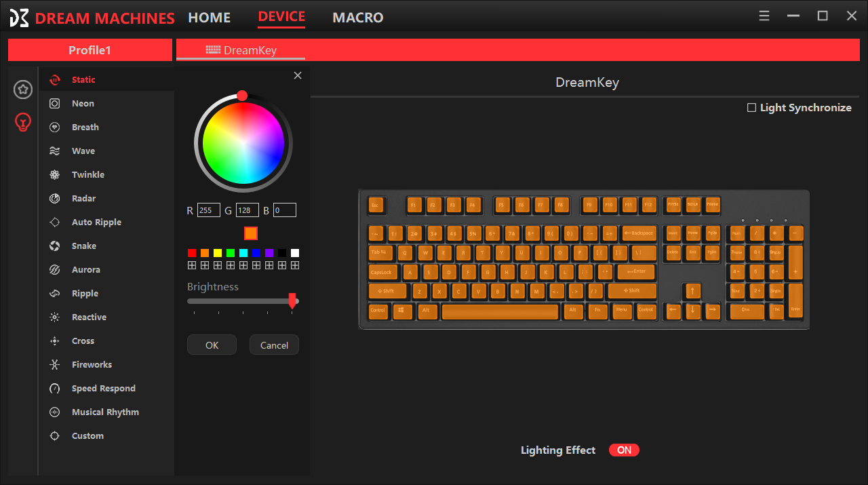The height and width of the screenshot is (485, 868).
Task: Click the Backspace key on keyboard preview
Action: coord(639,233)
